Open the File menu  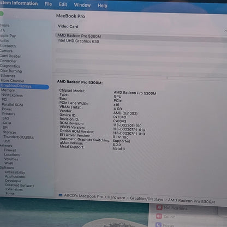48,4
